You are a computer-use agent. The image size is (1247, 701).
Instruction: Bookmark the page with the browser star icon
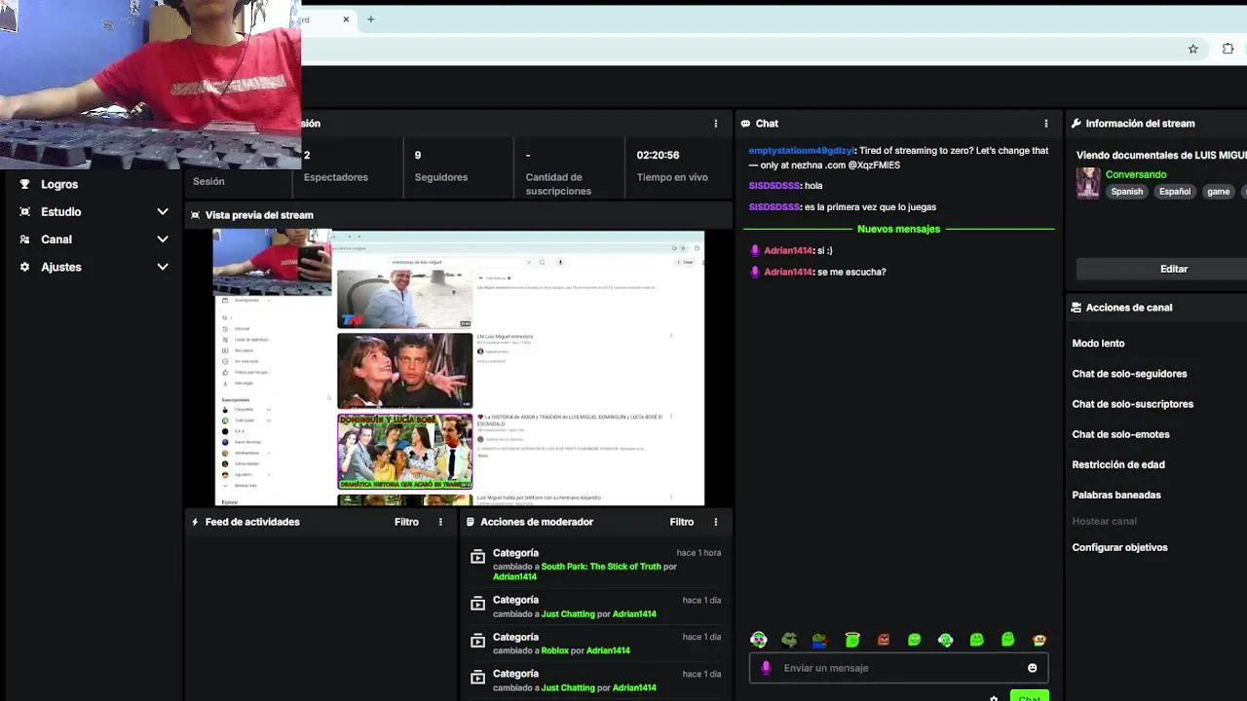pos(1192,49)
